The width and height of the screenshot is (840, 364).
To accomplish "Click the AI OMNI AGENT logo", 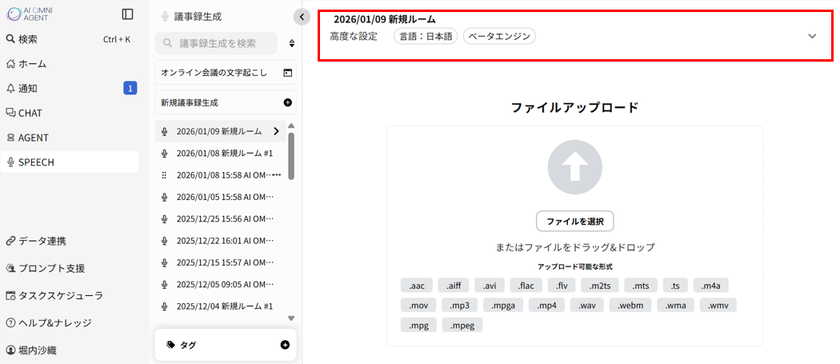I will 30,14.
